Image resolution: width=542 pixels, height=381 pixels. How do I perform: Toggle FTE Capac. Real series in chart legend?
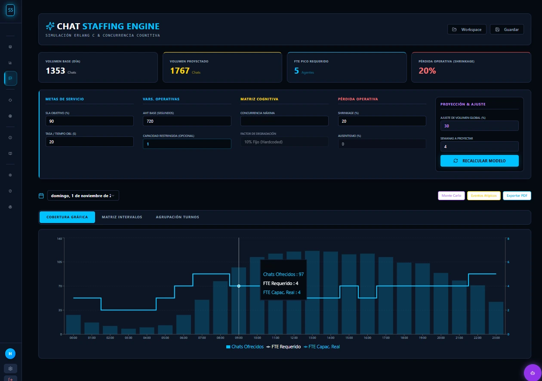tap(321, 347)
